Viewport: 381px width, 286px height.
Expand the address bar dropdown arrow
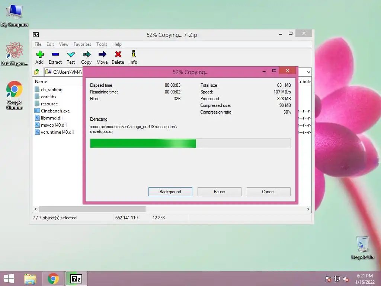point(308,72)
